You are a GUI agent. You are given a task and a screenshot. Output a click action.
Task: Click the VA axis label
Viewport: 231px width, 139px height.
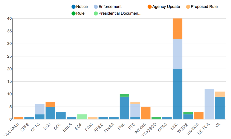pos(218,125)
